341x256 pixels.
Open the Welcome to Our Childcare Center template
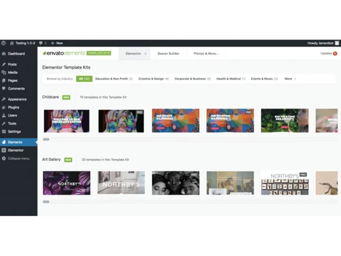[x=67, y=121]
